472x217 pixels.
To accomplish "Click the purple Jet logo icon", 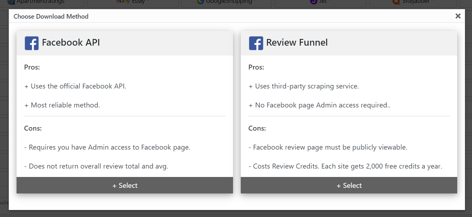I will (314, 2).
